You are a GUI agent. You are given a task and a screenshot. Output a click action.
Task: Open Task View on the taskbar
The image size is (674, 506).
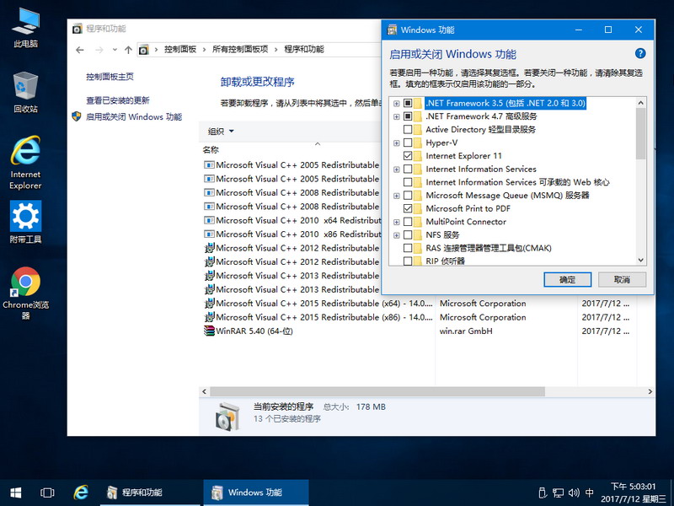[47, 493]
